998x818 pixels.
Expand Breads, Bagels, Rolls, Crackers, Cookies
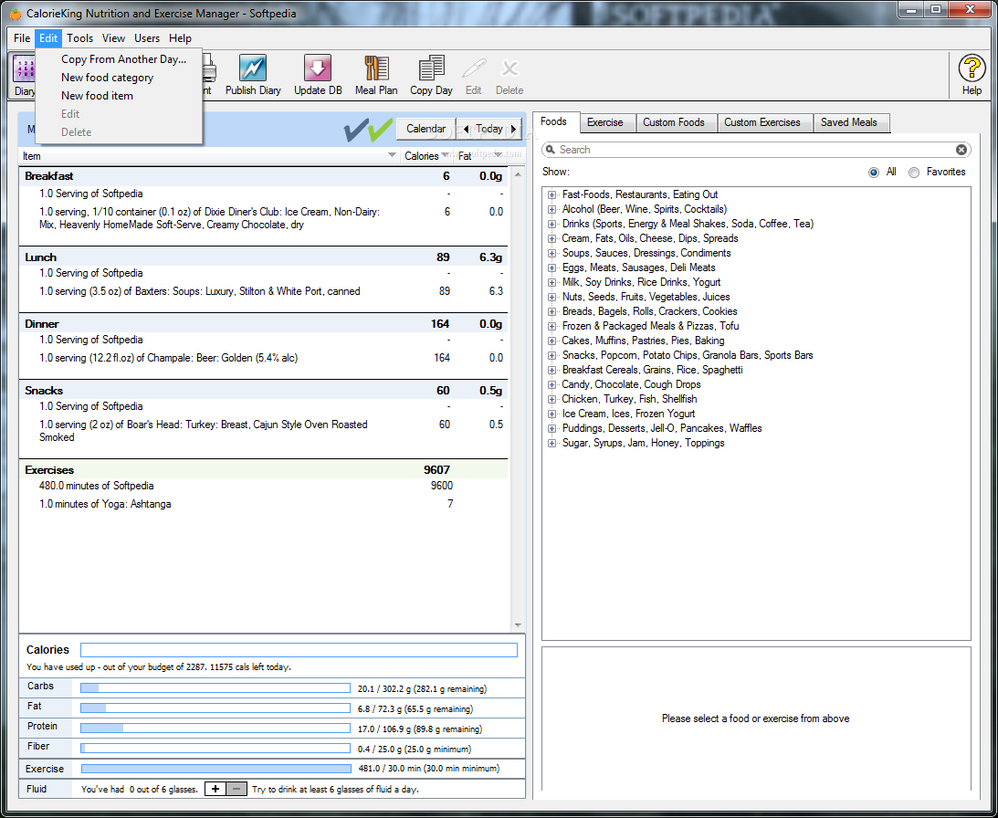tap(552, 312)
